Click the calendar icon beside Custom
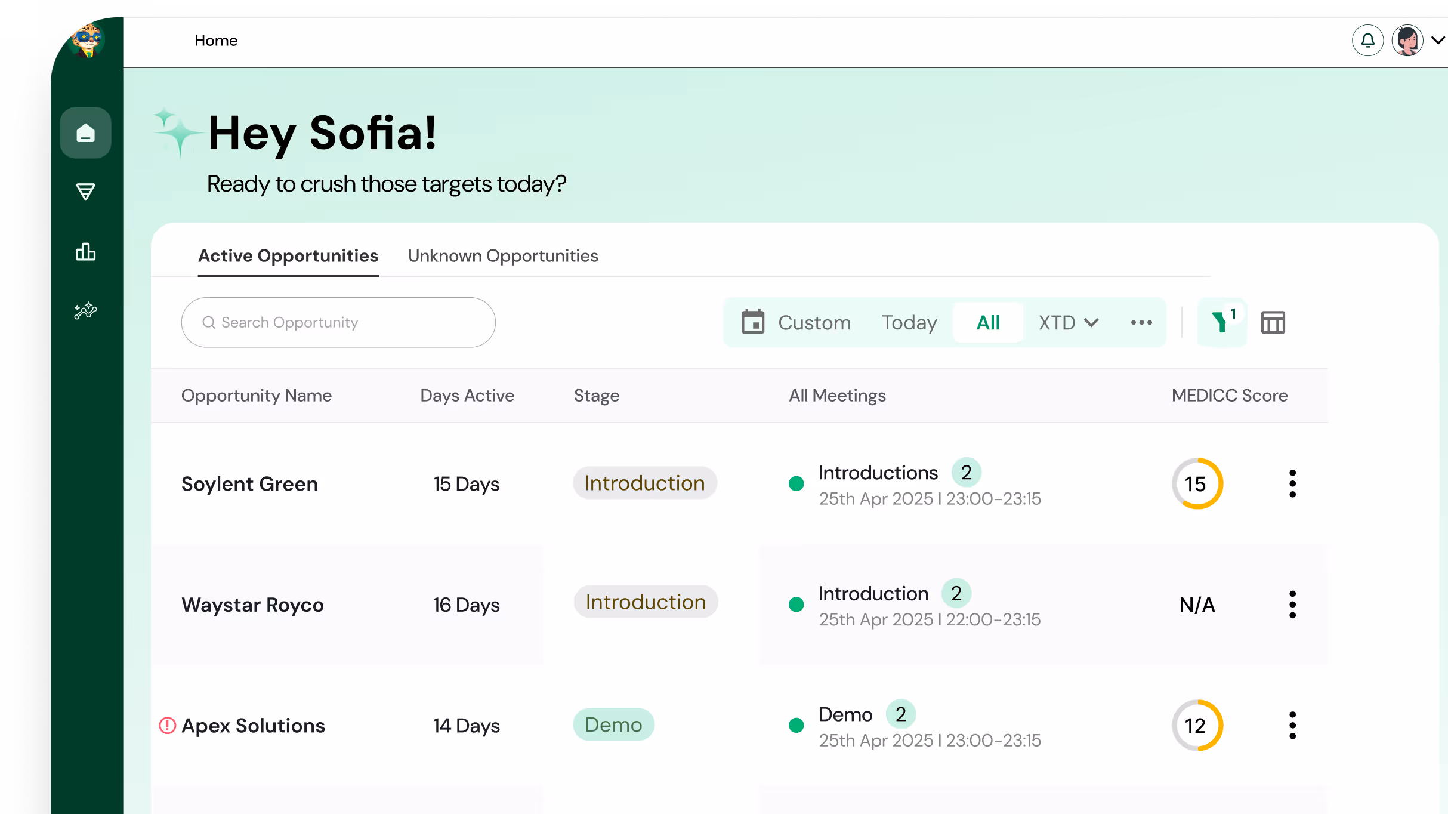This screenshot has width=1448, height=814. tap(753, 322)
